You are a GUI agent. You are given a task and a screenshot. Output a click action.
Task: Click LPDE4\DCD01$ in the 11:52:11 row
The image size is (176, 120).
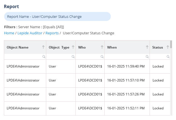click(90, 108)
